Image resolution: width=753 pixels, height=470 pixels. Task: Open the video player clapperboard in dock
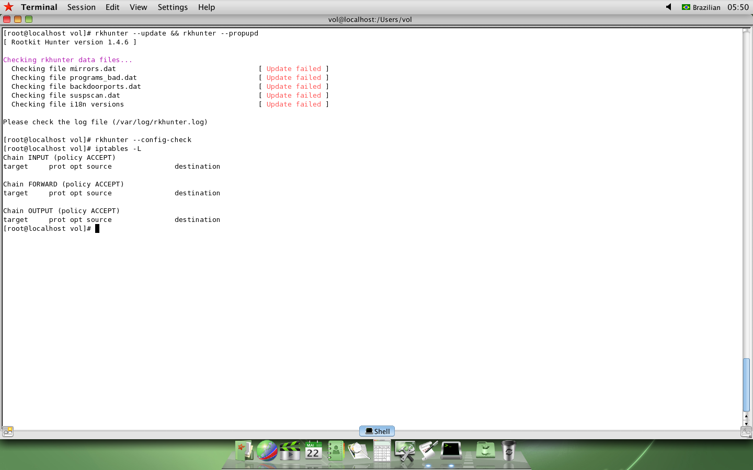tap(290, 451)
